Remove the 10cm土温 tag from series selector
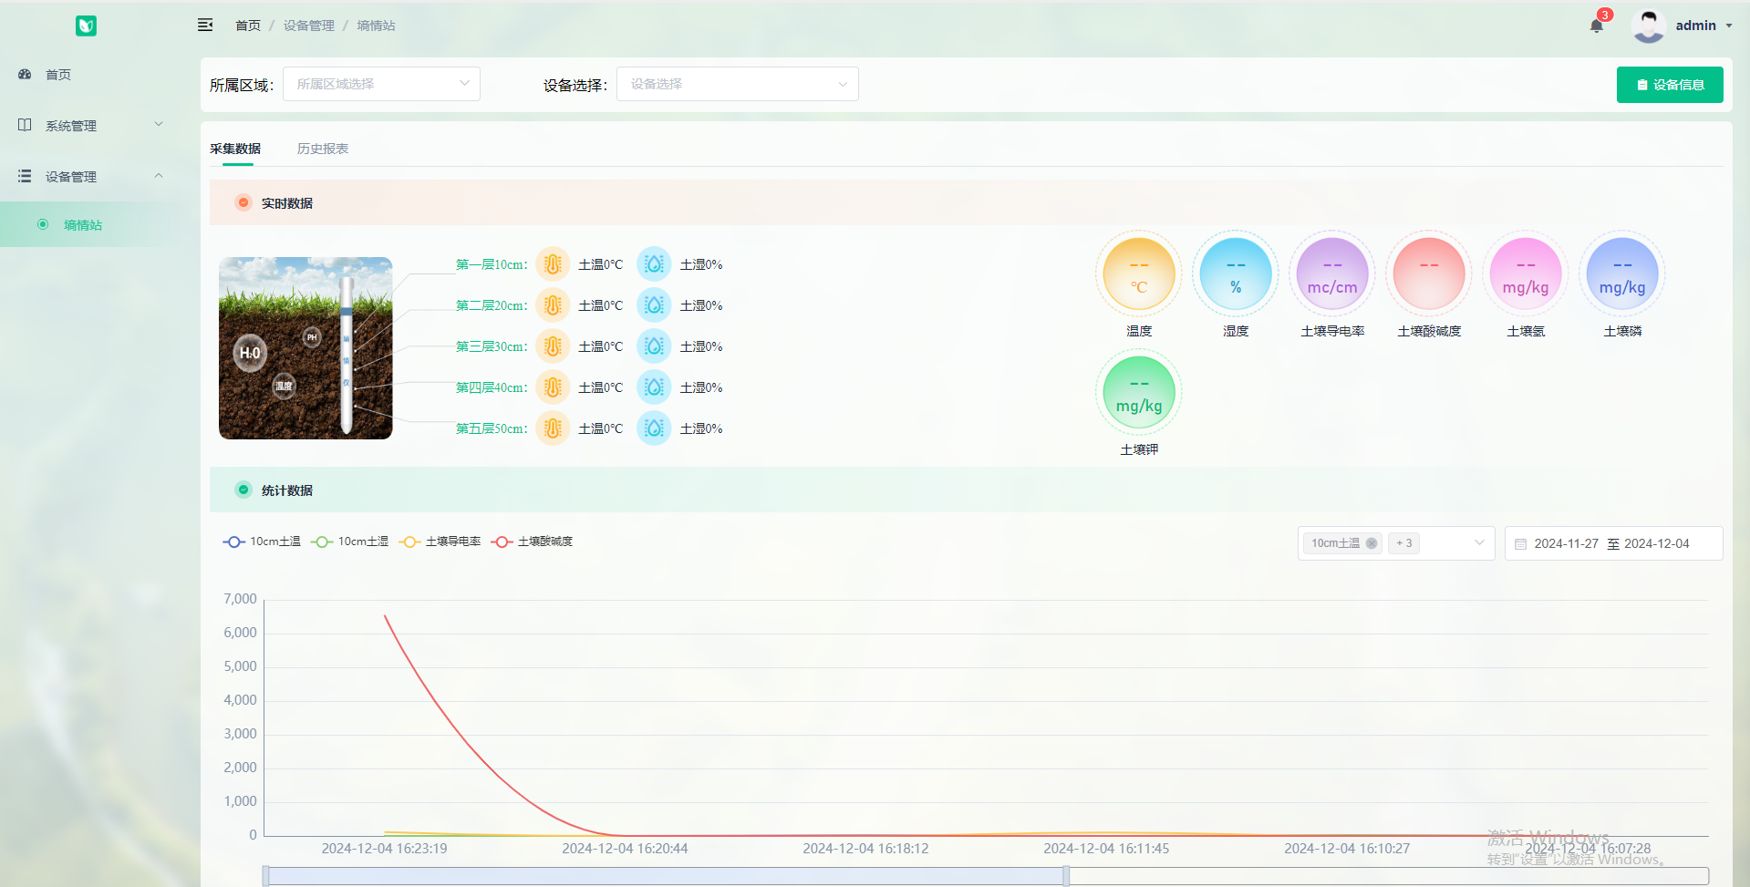1750x887 pixels. (x=1371, y=543)
